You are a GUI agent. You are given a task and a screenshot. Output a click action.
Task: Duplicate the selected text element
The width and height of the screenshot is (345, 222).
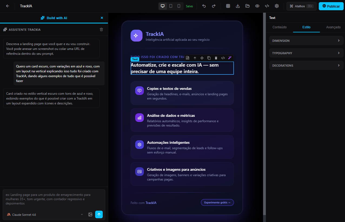tap(209, 58)
